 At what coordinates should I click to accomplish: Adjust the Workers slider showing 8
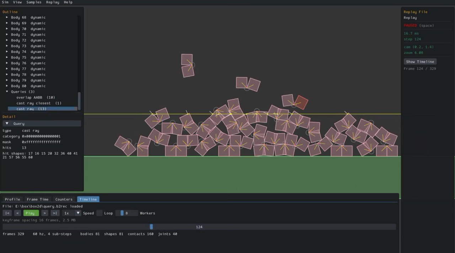point(127,213)
